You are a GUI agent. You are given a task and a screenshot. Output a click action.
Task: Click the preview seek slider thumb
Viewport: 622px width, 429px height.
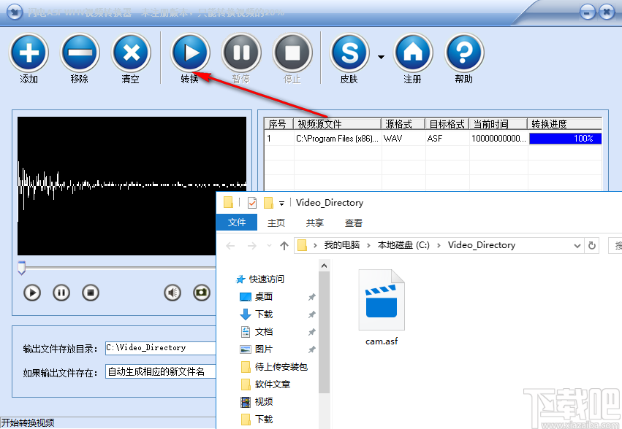[x=22, y=268]
